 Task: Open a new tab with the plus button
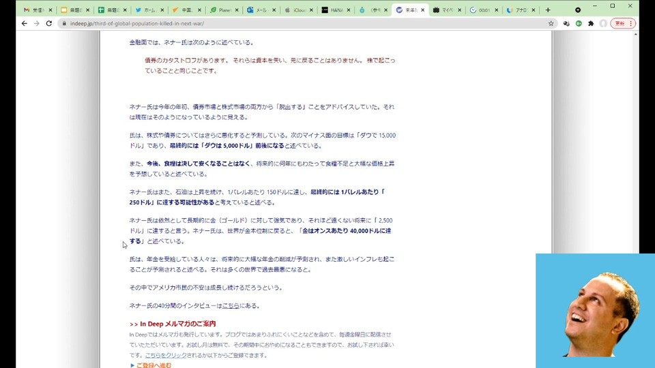pos(548,10)
